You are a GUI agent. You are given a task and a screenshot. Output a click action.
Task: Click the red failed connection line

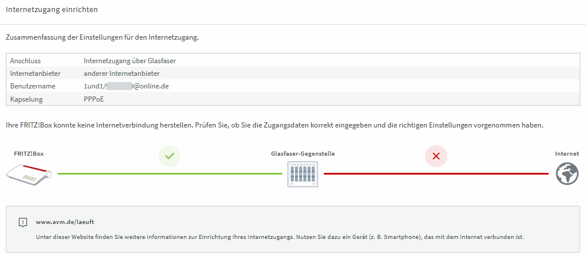point(436,173)
